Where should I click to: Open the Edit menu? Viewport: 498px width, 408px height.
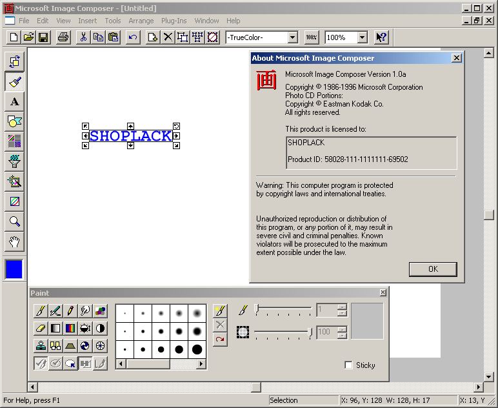point(43,21)
